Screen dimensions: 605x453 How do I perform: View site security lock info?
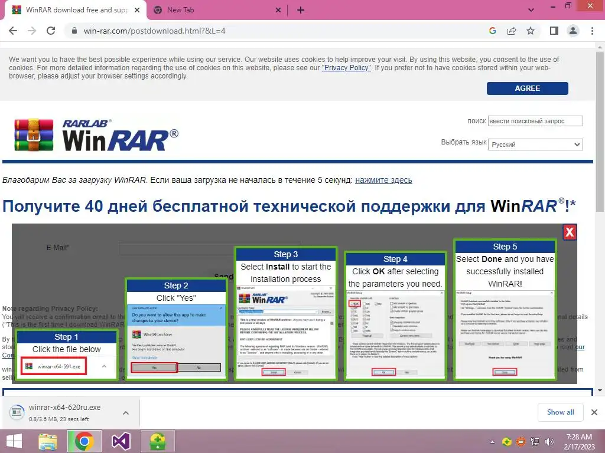click(x=74, y=31)
